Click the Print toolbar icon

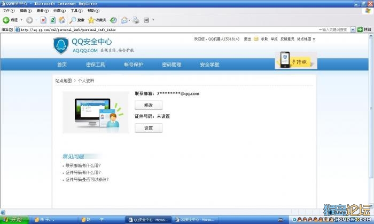click(136, 20)
